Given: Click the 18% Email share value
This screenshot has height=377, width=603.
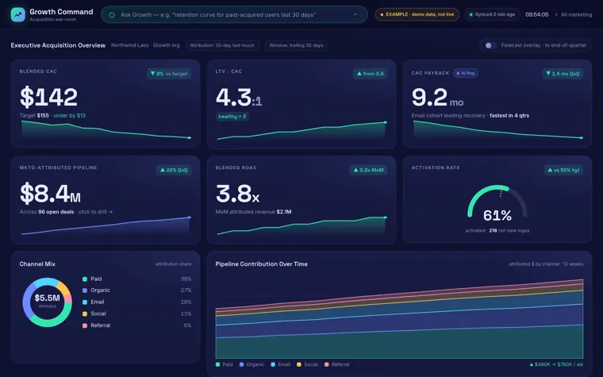Looking at the screenshot, I should point(186,302).
